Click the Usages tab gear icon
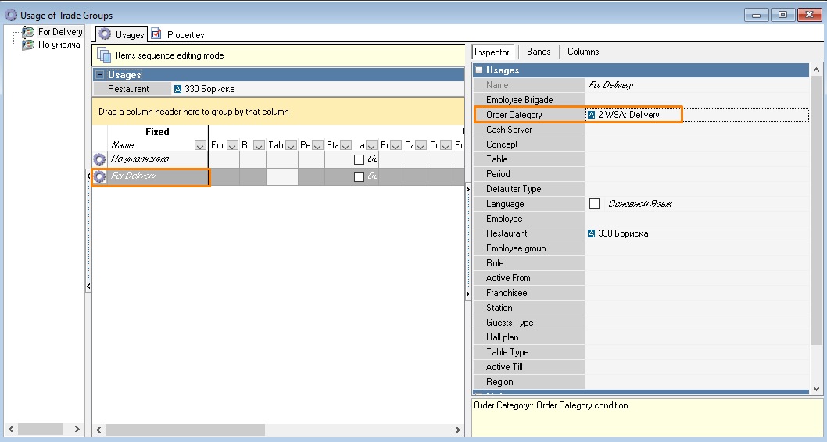Screen dimensions: 827x442 pos(105,34)
